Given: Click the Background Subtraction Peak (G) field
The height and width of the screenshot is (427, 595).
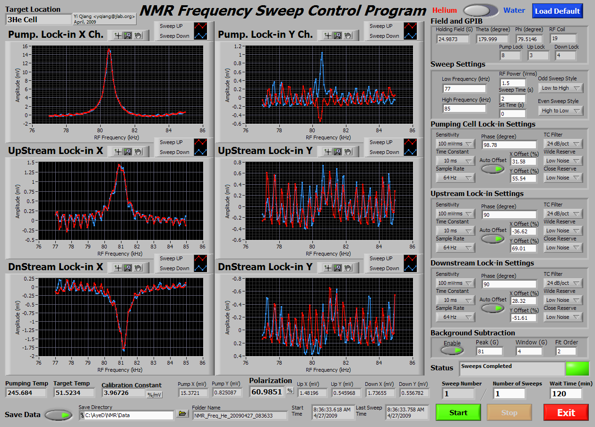Looking at the screenshot, I should point(489,351).
